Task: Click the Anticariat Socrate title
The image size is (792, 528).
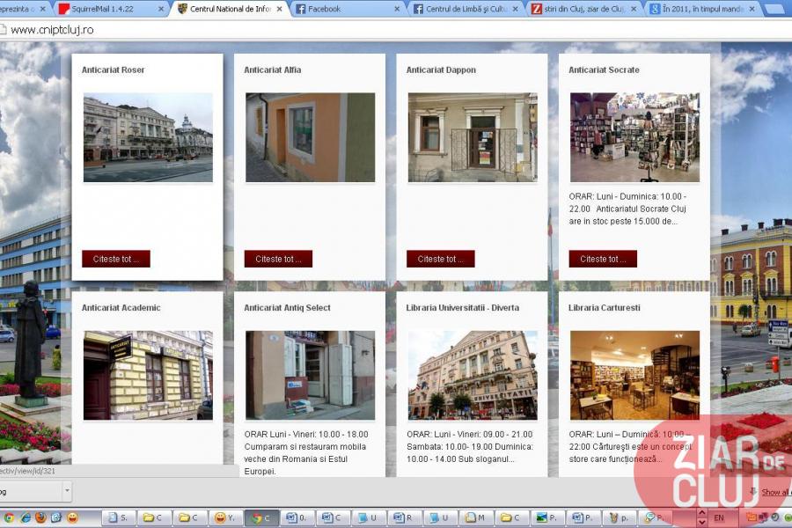Action: point(604,70)
